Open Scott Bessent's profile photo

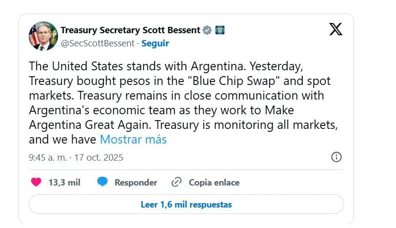(43, 36)
